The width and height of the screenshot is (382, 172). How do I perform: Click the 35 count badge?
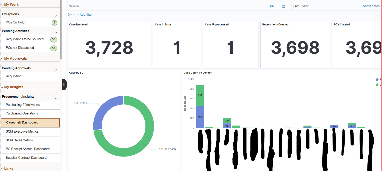click(x=54, y=39)
